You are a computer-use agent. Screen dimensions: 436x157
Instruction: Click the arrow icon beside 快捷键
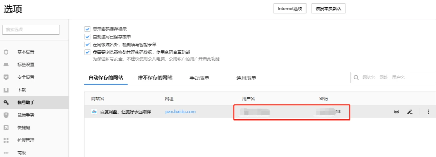pos(6,127)
